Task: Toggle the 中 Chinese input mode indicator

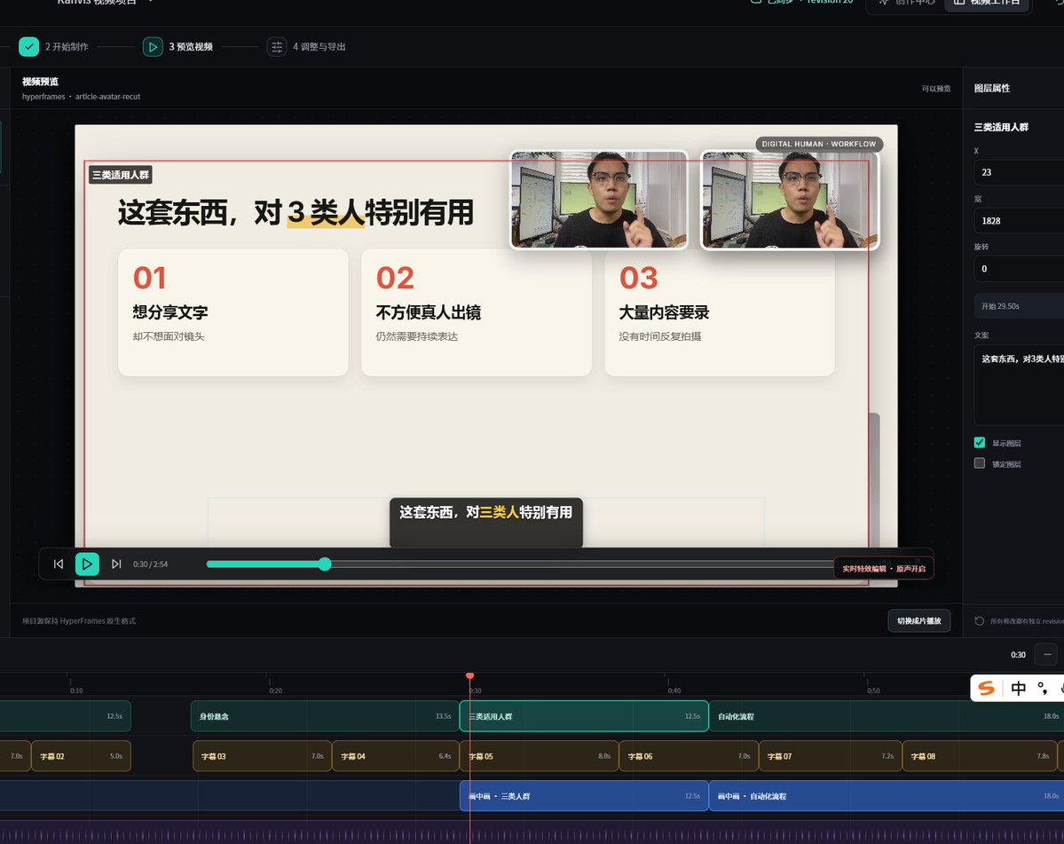Action: [x=1019, y=688]
